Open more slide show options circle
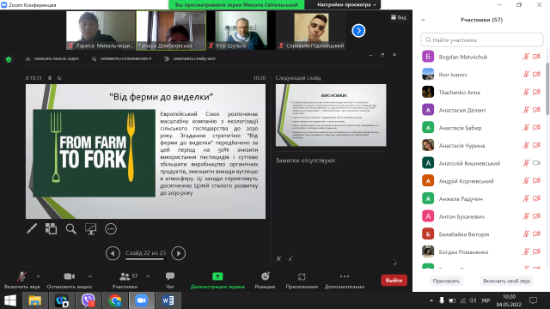The image size is (550, 309). (111, 229)
